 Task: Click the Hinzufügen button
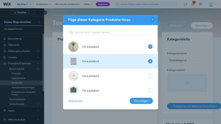(x=141, y=101)
